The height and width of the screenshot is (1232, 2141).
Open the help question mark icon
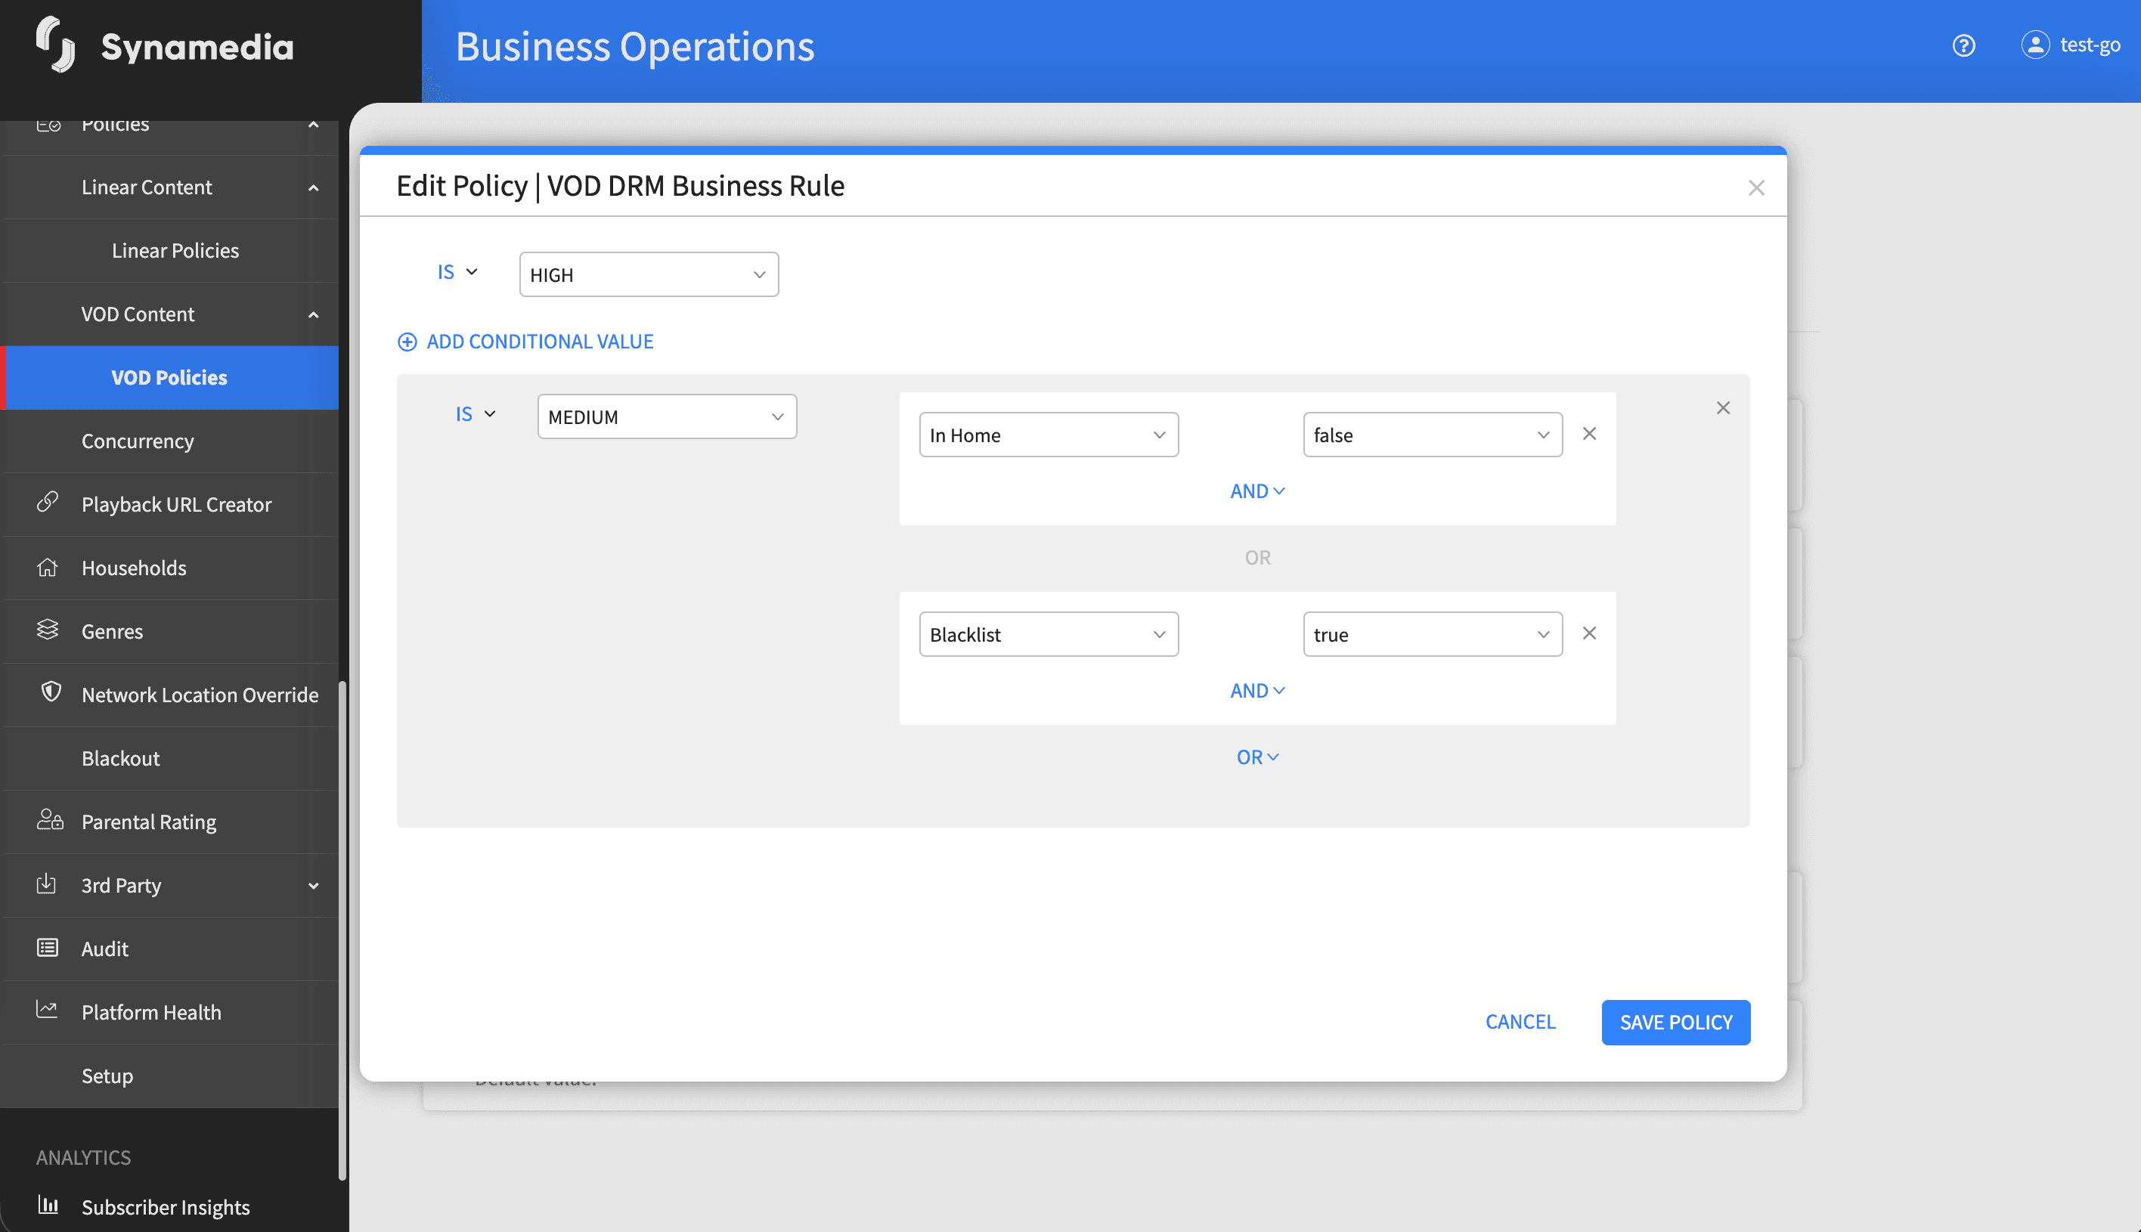[x=1963, y=45]
